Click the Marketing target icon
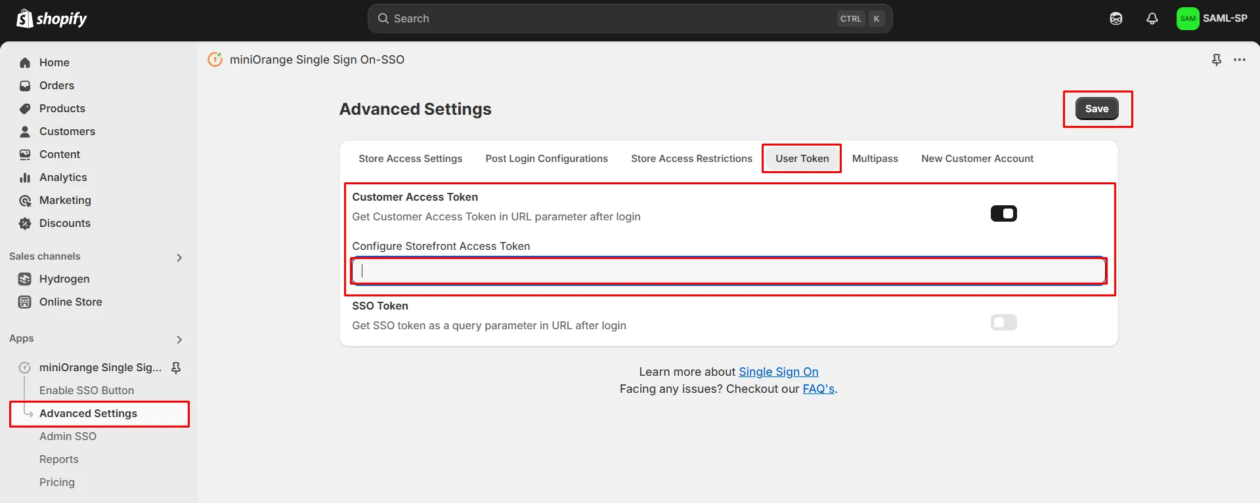Image resolution: width=1260 pixels, height=503 pixels. (x=25, y=200)
